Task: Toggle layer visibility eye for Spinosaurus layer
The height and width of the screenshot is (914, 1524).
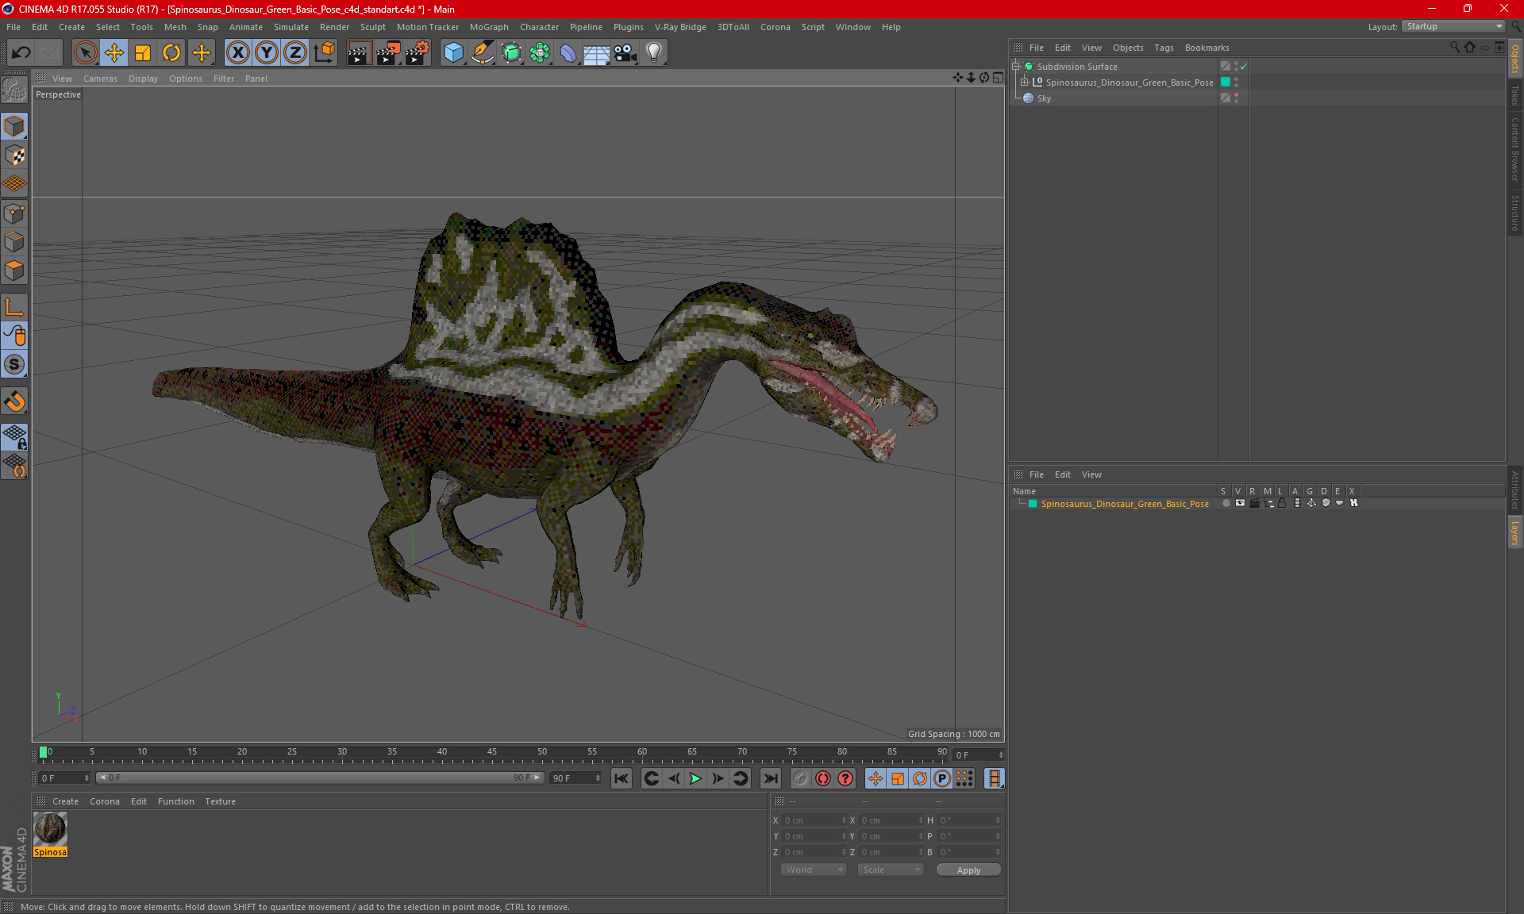Action: [x=1240, y=503]
